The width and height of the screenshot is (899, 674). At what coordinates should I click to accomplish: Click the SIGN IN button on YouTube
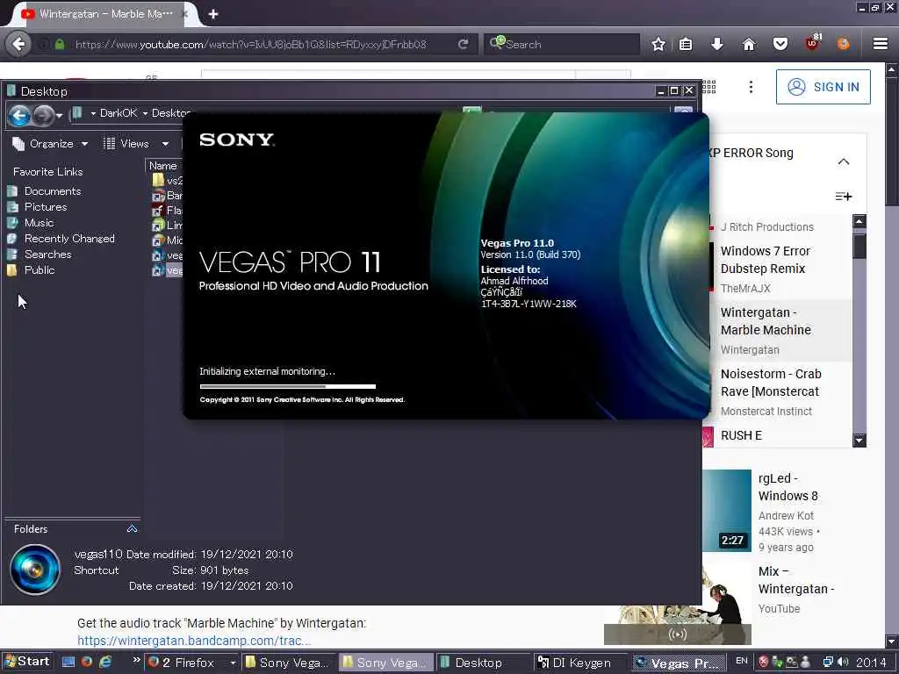823,87
